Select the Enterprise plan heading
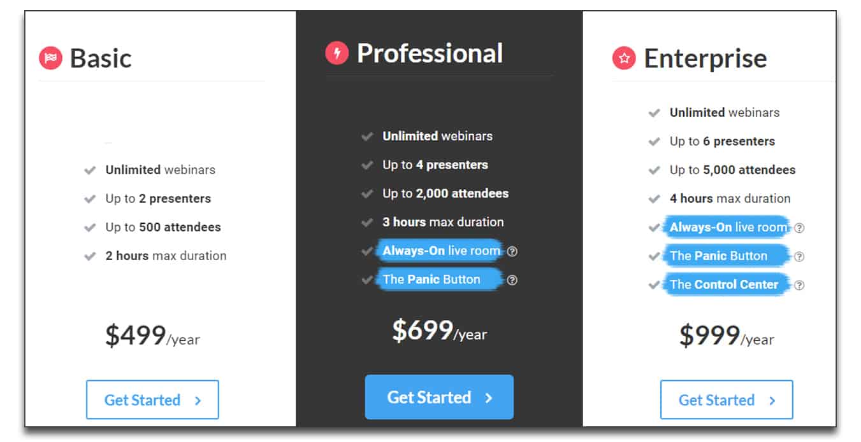 click(x=705, y=59)
